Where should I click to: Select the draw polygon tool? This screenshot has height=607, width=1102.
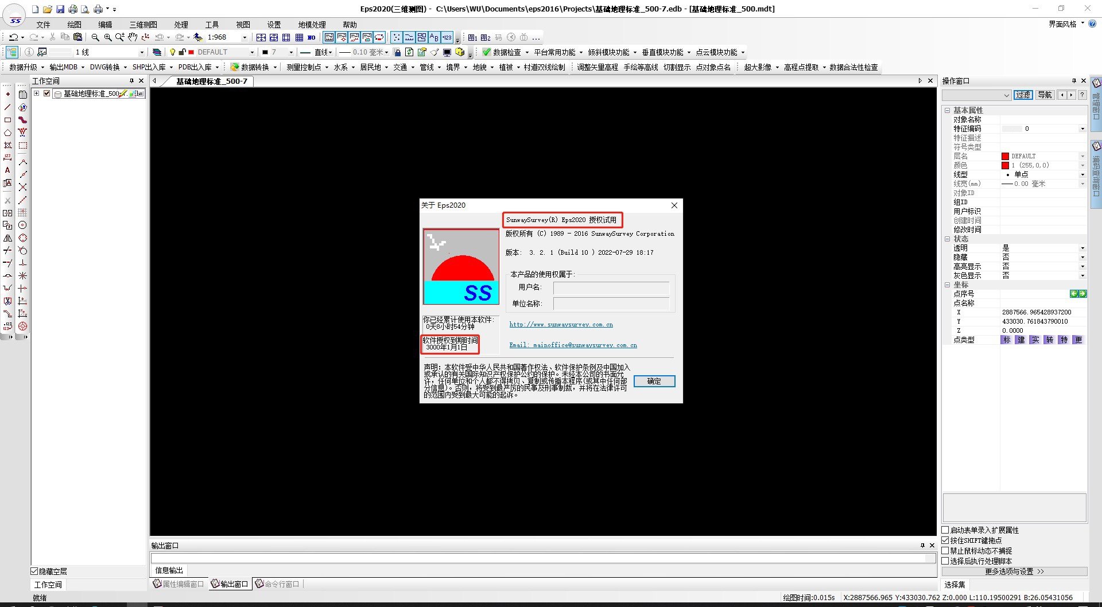tap(7, 133)
